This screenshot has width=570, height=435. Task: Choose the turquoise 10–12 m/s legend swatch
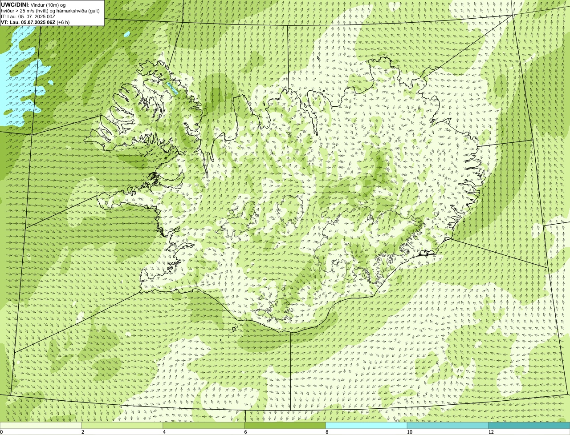click(448, 425)
